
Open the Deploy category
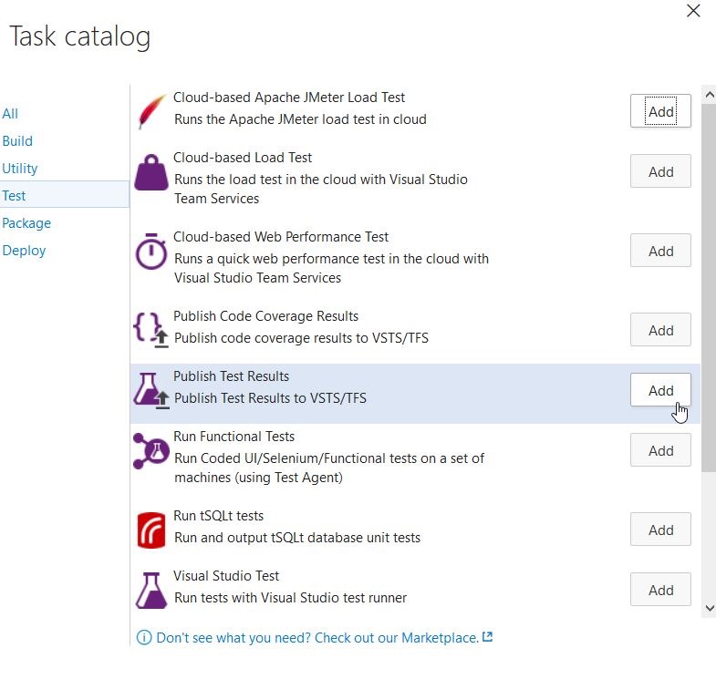click(24, 251)
